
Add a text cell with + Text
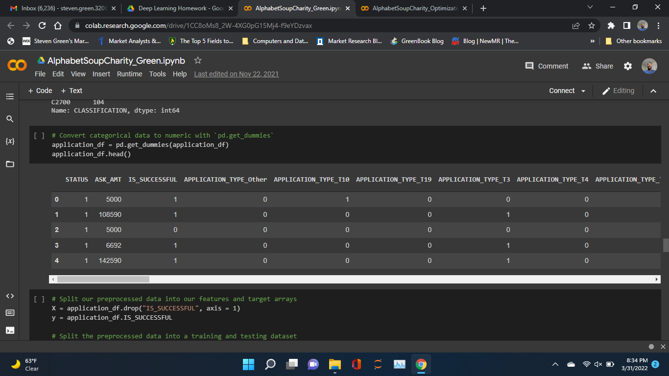coord(72,91)
